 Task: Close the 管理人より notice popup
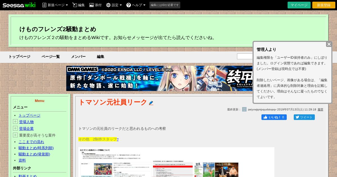pos(329,44)
